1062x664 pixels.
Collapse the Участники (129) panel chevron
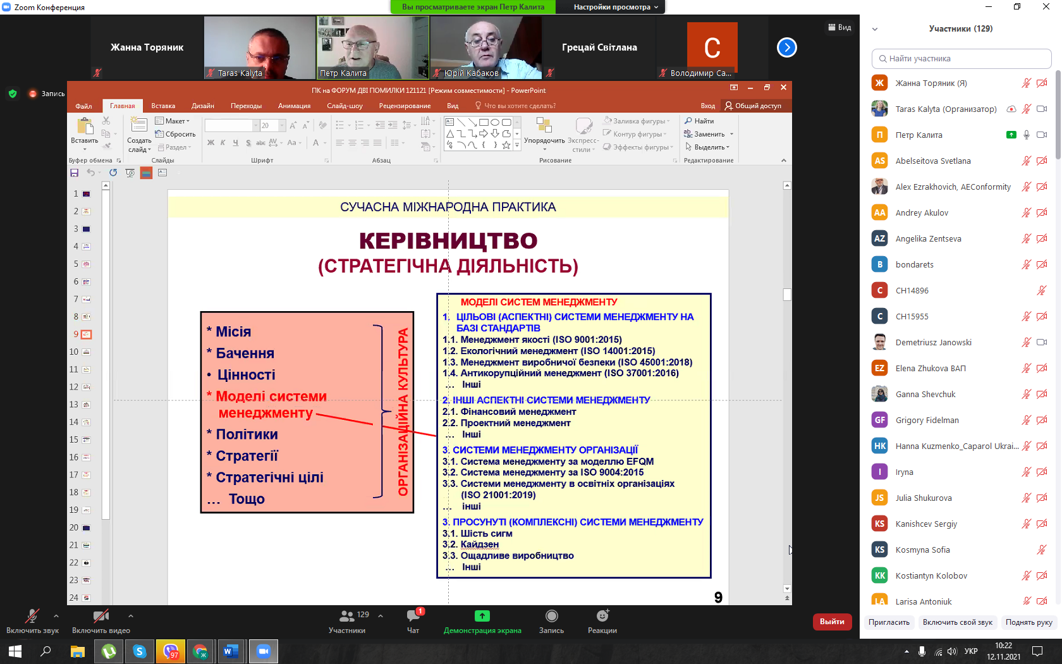pyautogui.click(x=875, y=29)
